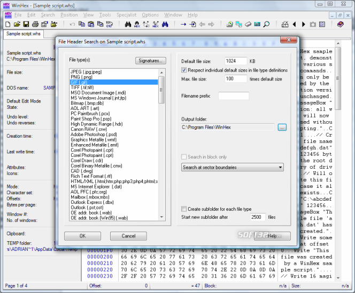Click the black right triangle icon

coord(304,24)
